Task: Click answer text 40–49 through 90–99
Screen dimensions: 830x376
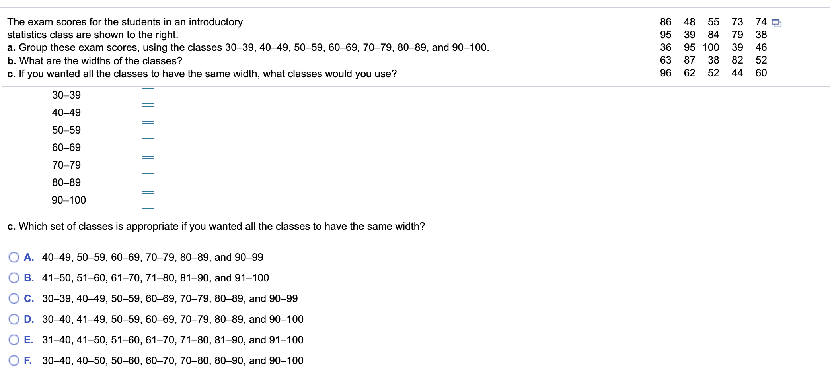Action: point(153,257)
